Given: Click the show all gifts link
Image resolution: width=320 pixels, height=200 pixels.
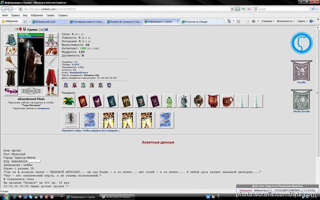Looking at the screenshot, I should (91, 131).
